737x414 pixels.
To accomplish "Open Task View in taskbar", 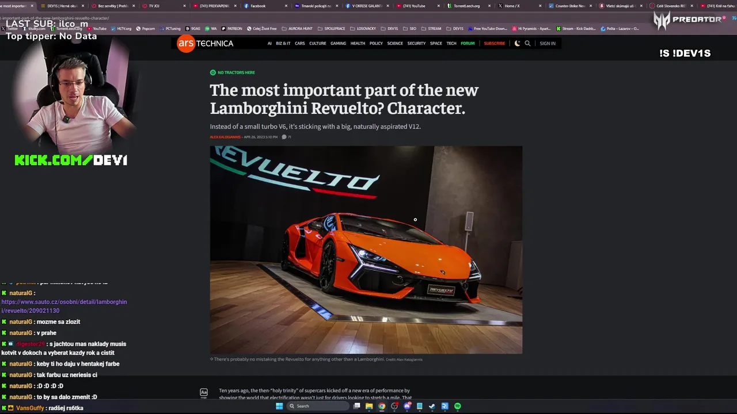I will [x=357, y=406].
